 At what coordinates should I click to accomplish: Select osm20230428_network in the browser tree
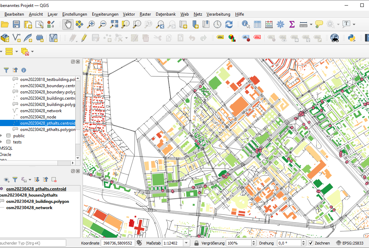coord(41,111)
